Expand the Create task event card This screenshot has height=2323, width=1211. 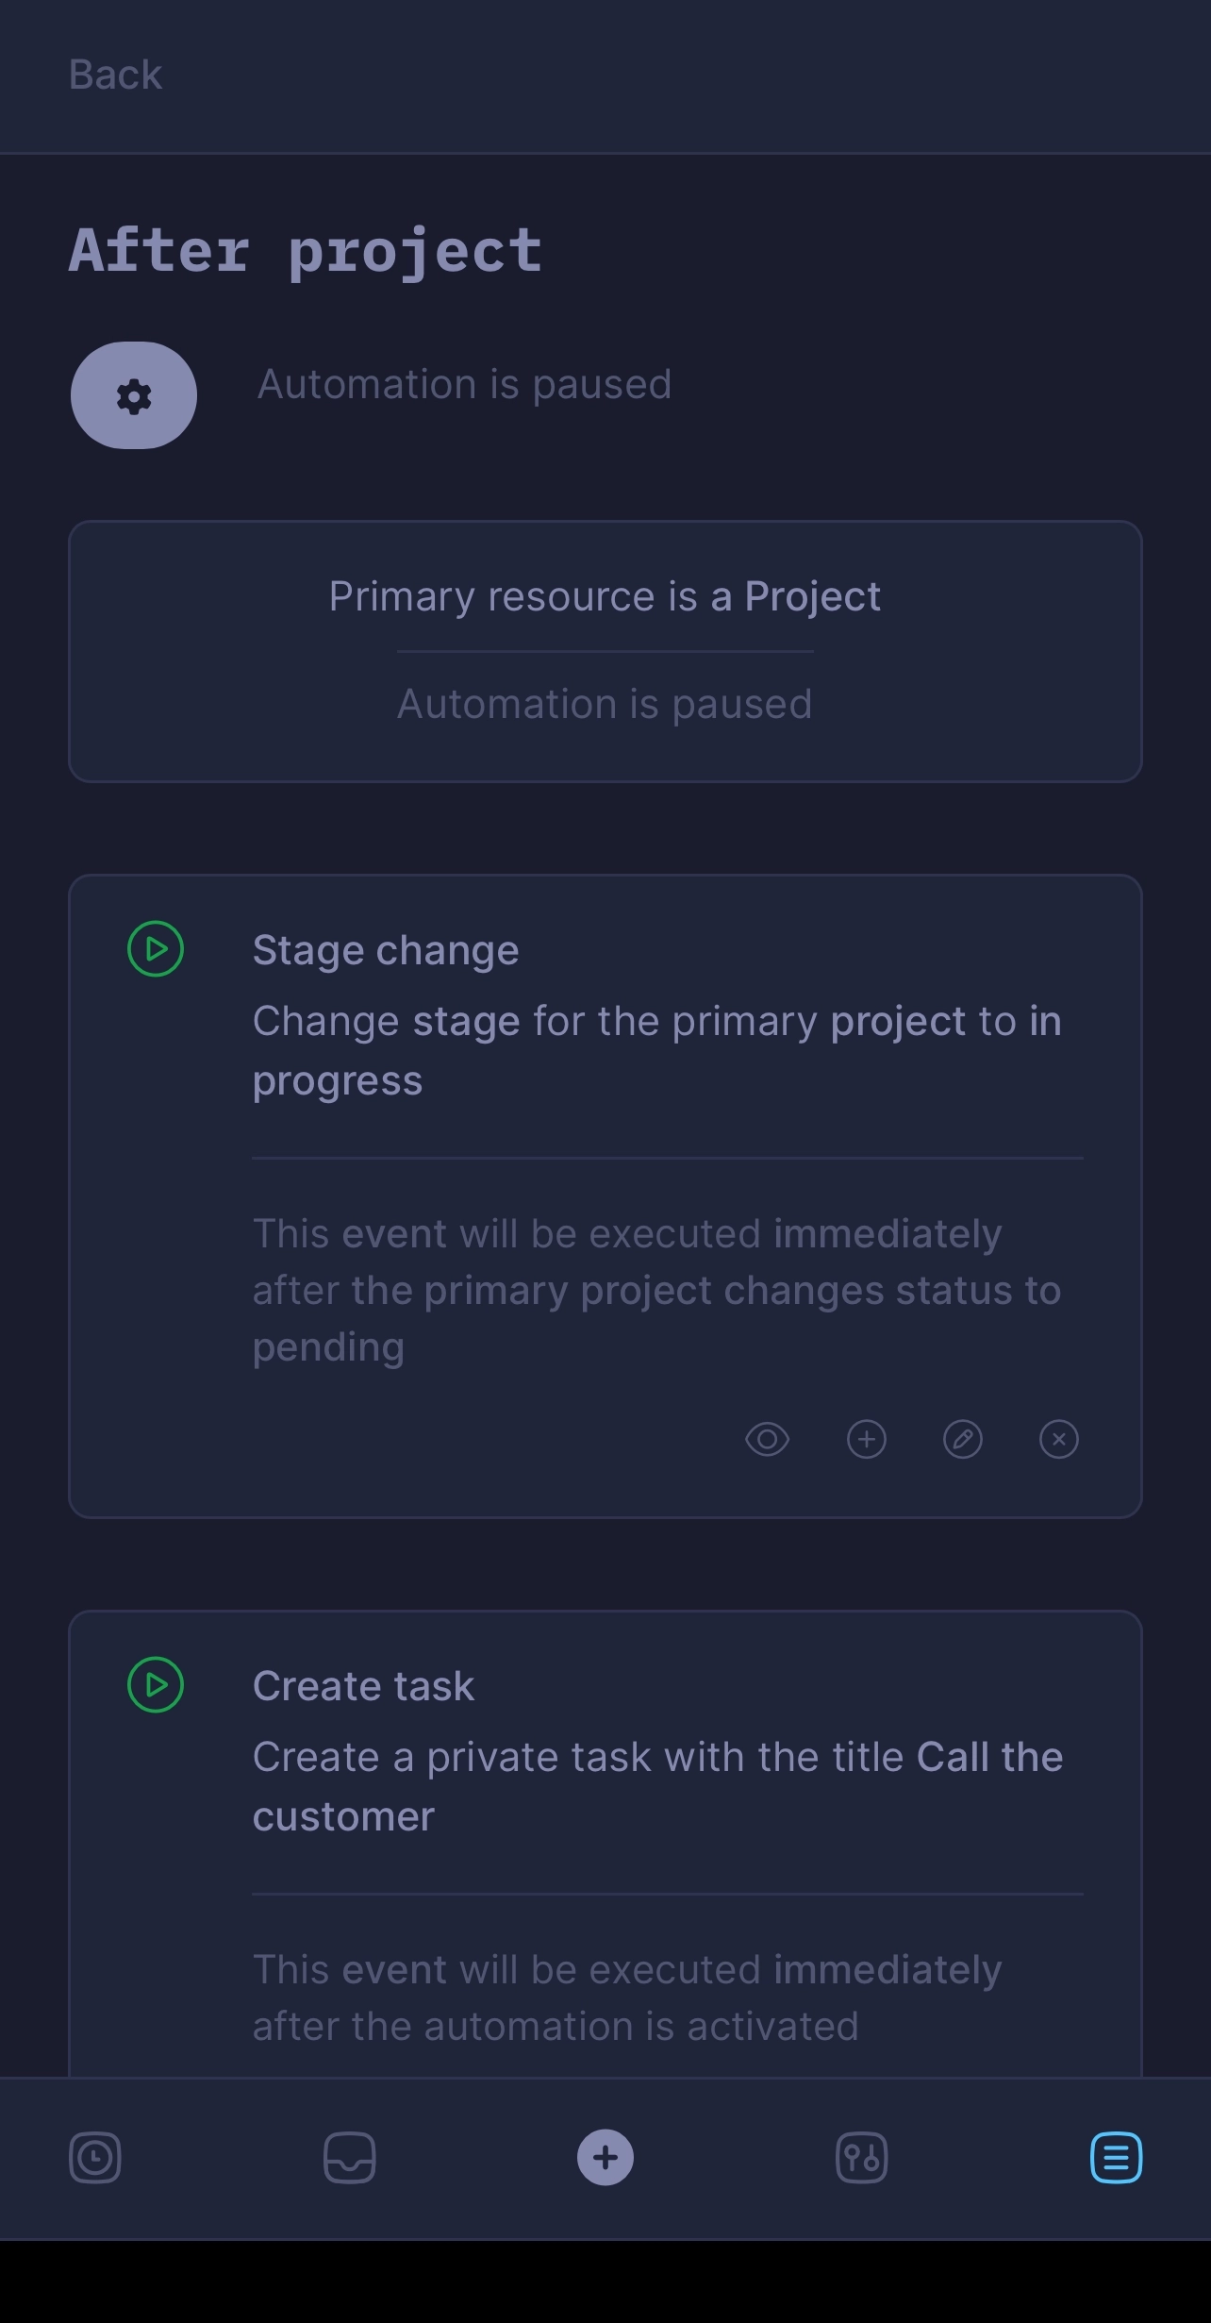pos(605,1840)
